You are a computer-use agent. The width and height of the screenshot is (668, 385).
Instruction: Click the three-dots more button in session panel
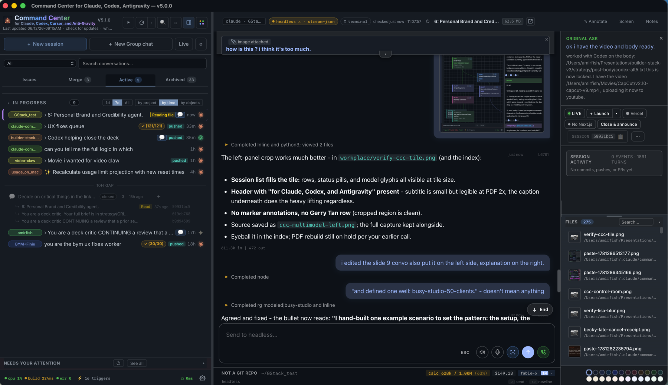pos(638,136)
